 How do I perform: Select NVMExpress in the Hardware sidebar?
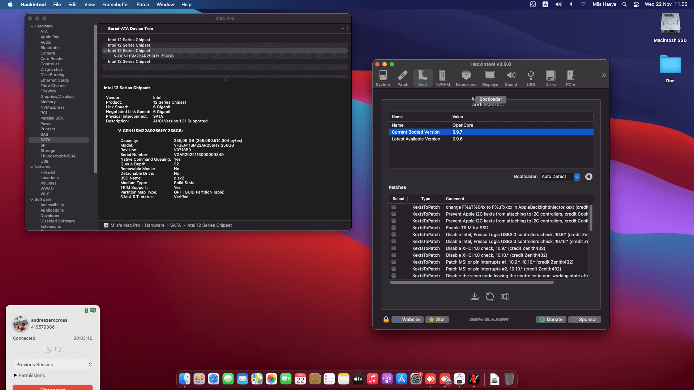click(52, 107)
